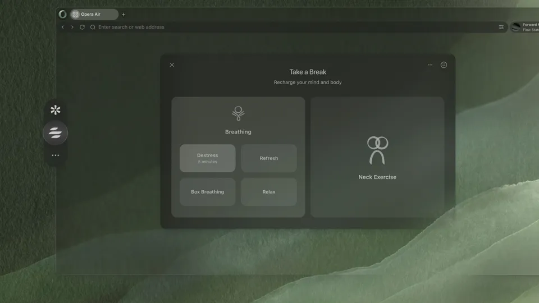Image resolution: width=539 pixels, height=303 pixels.
Task: Open the Neck Exercise card
Action: point(377,157)
